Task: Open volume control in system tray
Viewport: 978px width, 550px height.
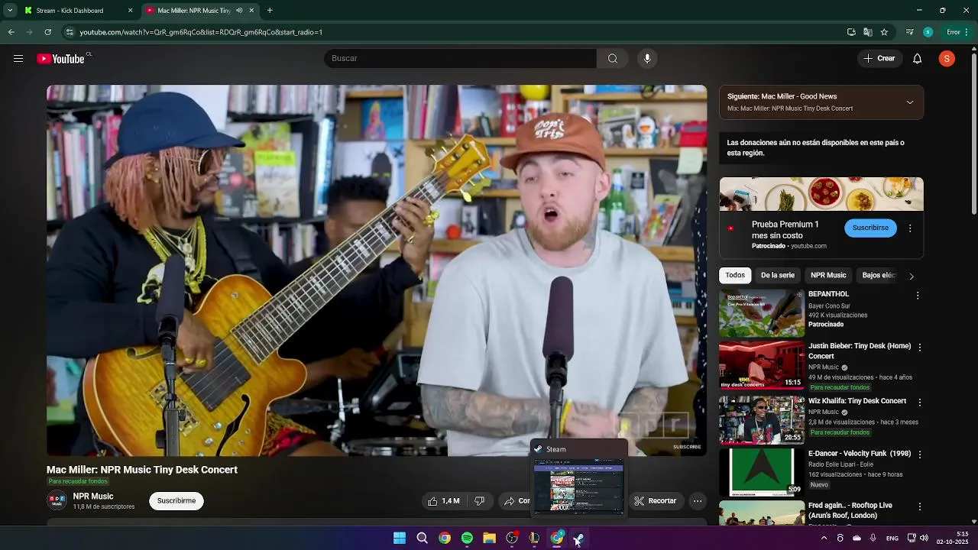Action: click(924, 539)
